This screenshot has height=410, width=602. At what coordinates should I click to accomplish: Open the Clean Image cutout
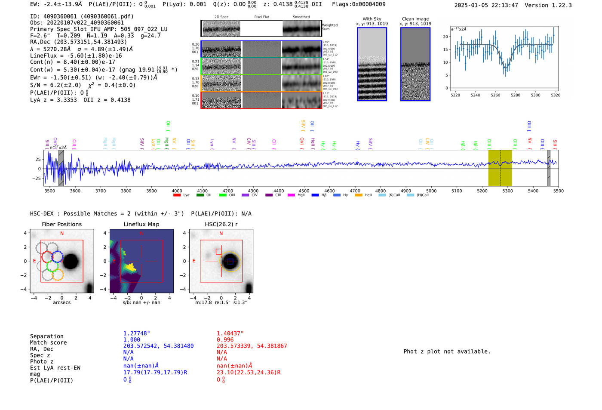click(415, 64)
